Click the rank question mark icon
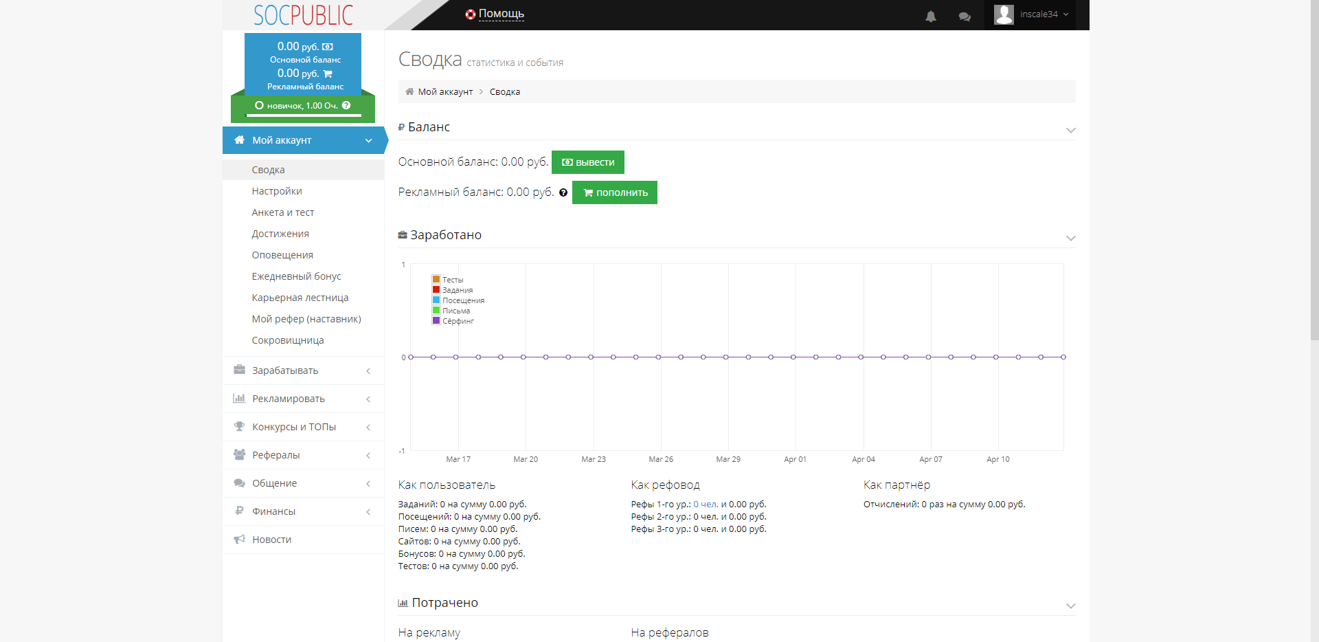This screenshot has width=1319, height=642. click(346, 105)
